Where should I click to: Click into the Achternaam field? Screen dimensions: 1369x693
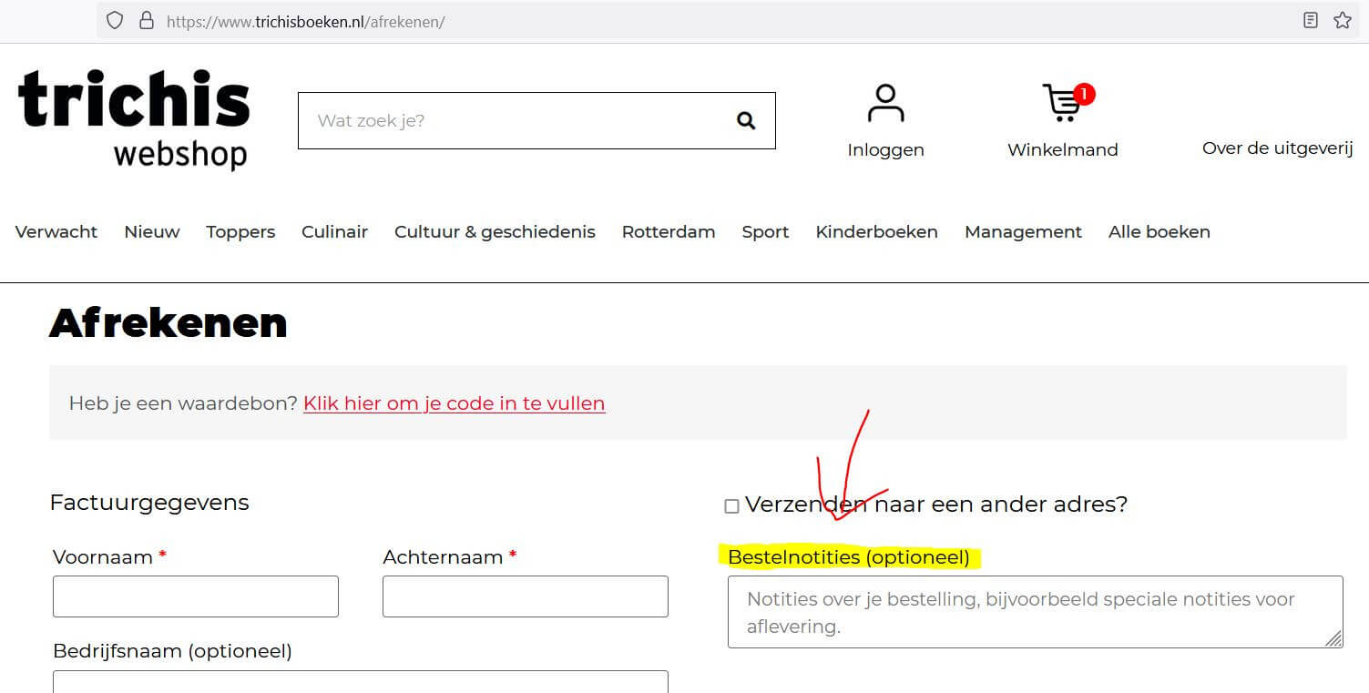coord(525,596)
